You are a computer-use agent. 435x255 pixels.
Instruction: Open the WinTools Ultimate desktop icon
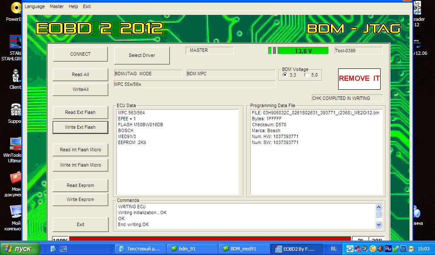click(x=16, y=144)
